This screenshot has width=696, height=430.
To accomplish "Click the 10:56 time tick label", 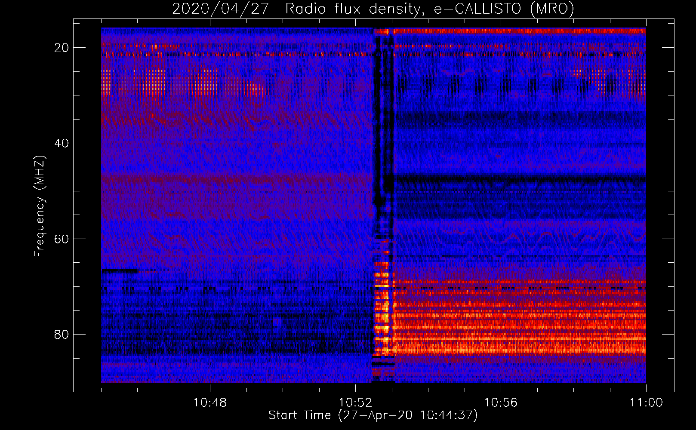I will pos(501,403).
